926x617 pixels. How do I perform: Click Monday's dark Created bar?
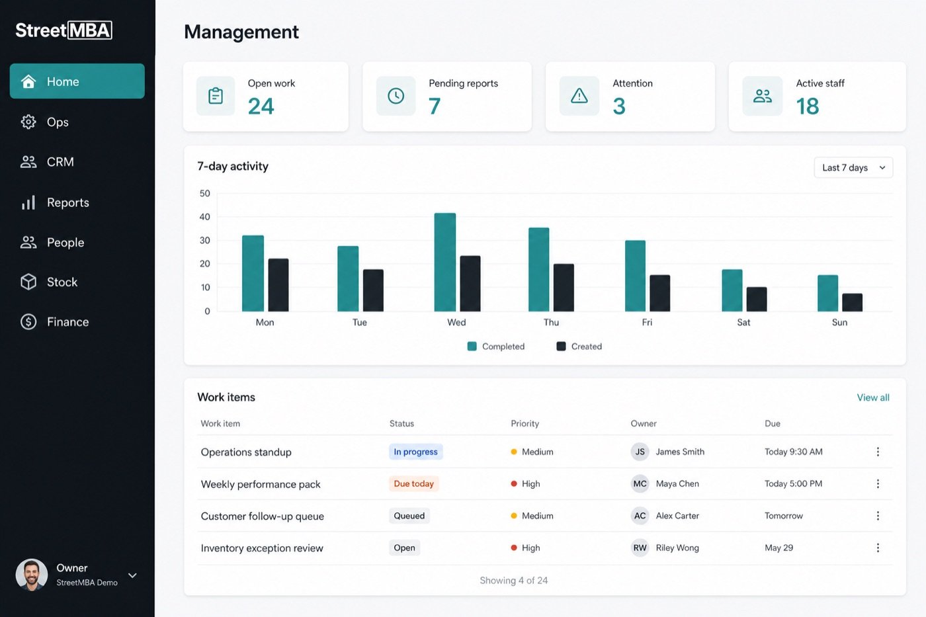point(278,285)
